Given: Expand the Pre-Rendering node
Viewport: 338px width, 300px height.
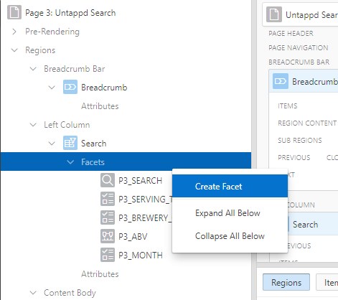Looking at the screenshot, I should pyautogui.click(x=14, y=32).
